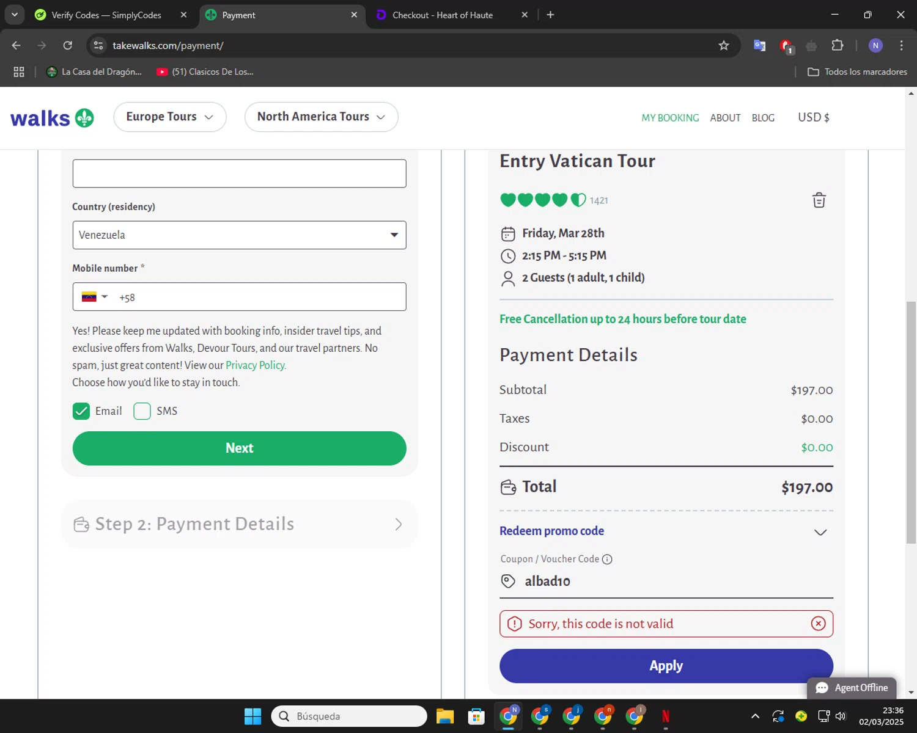
Task: Open the Extensions puzzle icon
Action: (x=838, y=45)
